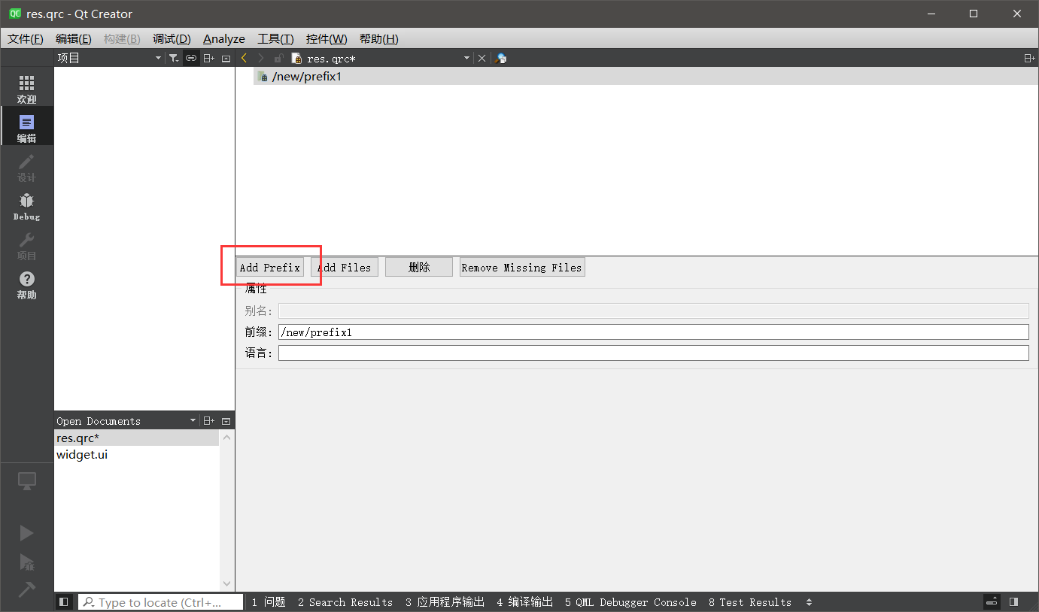Open the 调试(D) menu
The width and height of the screenshot is (1039, 612).
pos(172,38)
